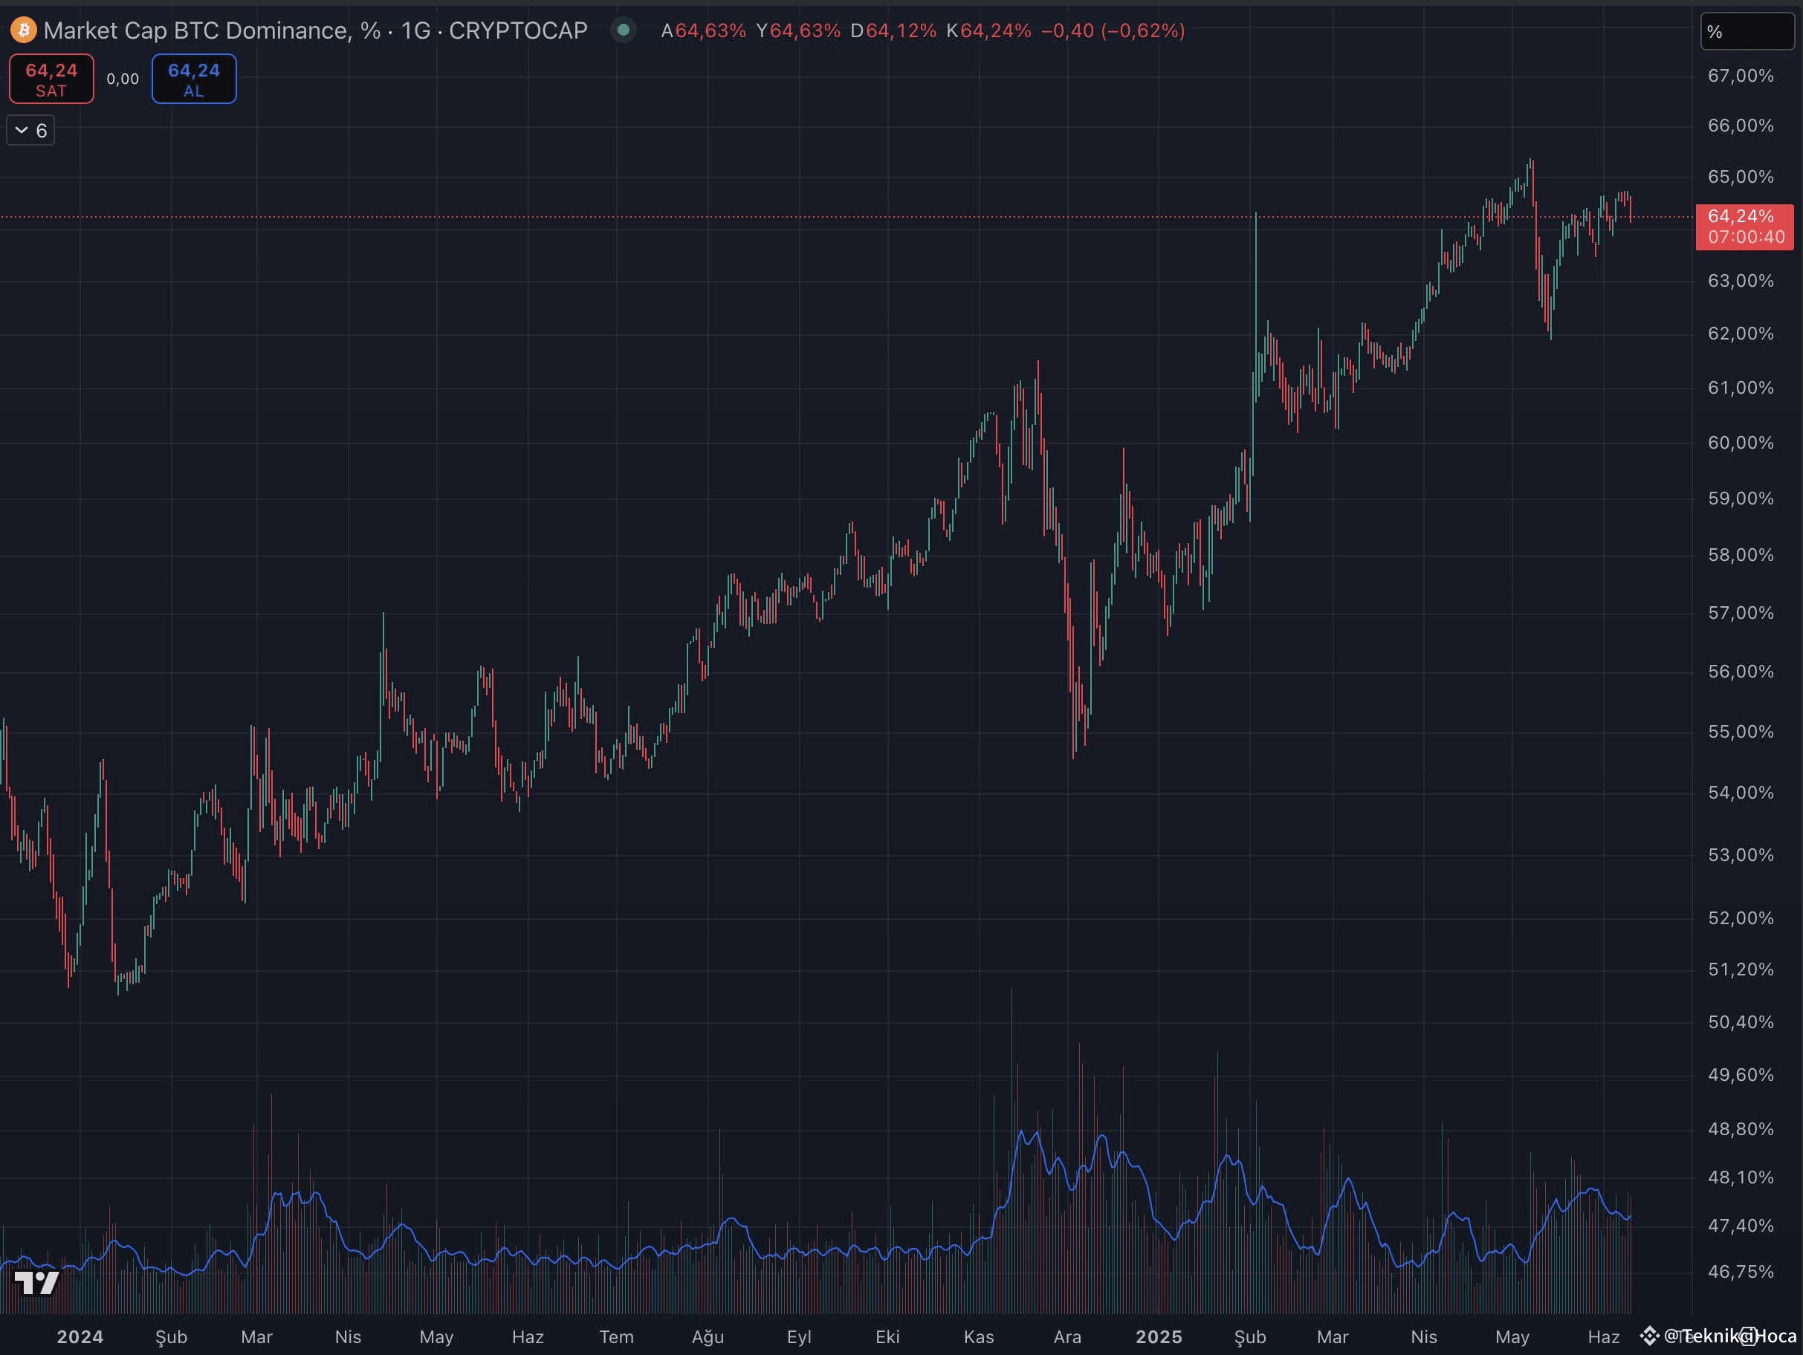Click the red SAT 64,24 sell button
Screen dimensions: 1803x1355
(51, 79)
